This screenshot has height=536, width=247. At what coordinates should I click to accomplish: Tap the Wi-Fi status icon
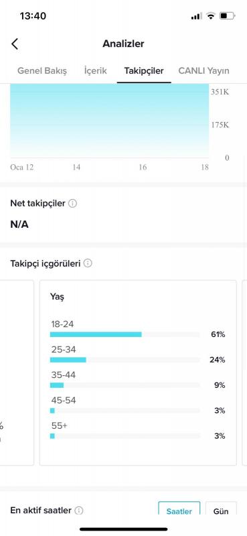(211, 15)
